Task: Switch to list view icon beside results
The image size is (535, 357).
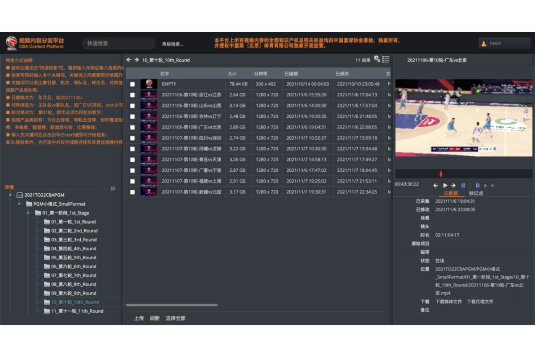Action: pos(386,59)
